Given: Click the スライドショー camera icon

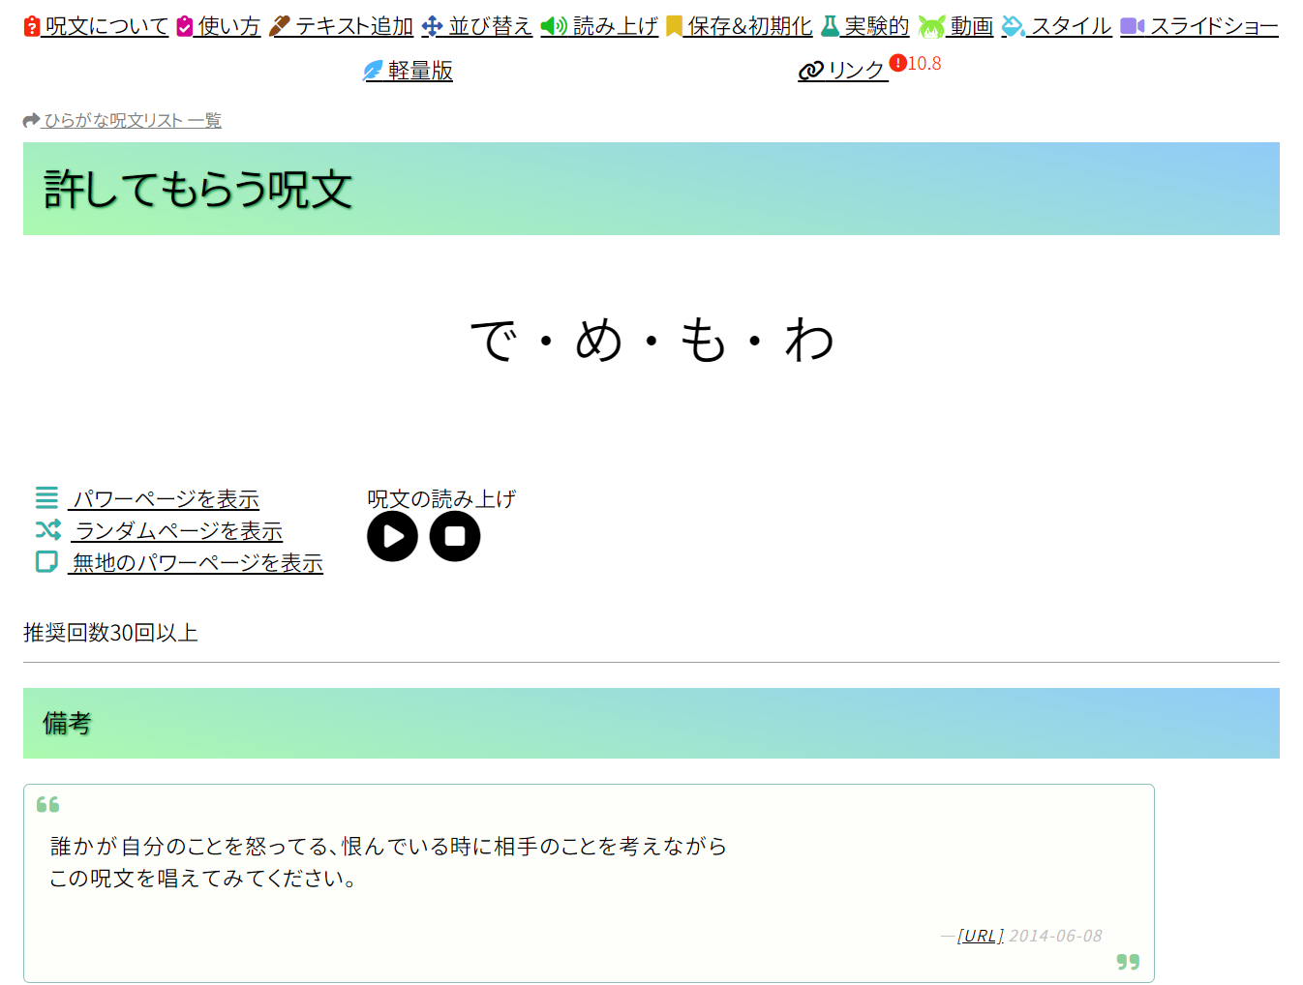Looking at the screenshot, I should pos(1132,26).
